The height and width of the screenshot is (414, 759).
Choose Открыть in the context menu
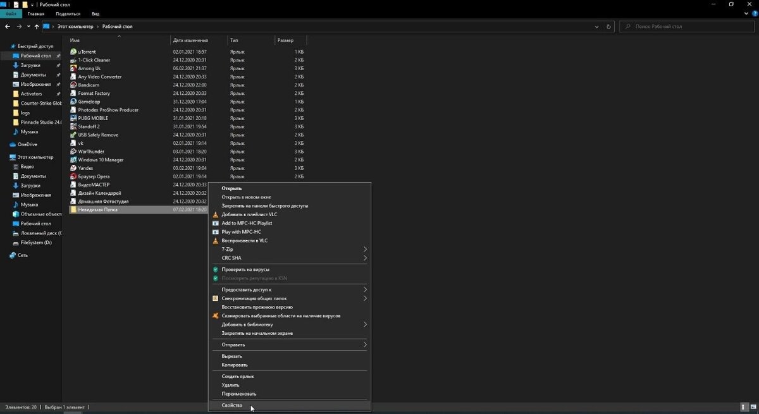coord(289,188)
